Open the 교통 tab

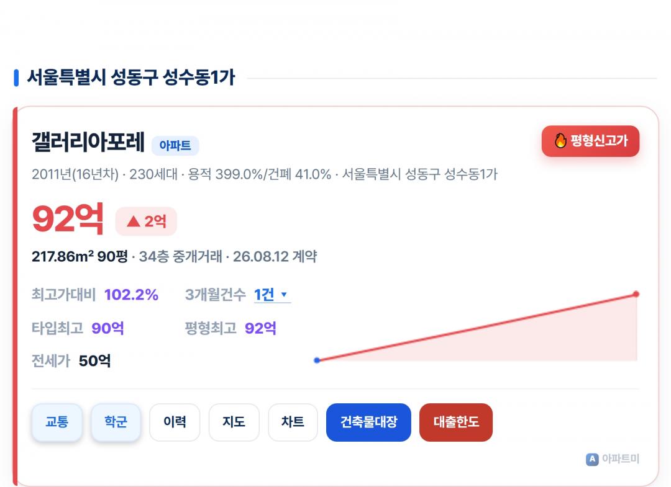[57, 422]
